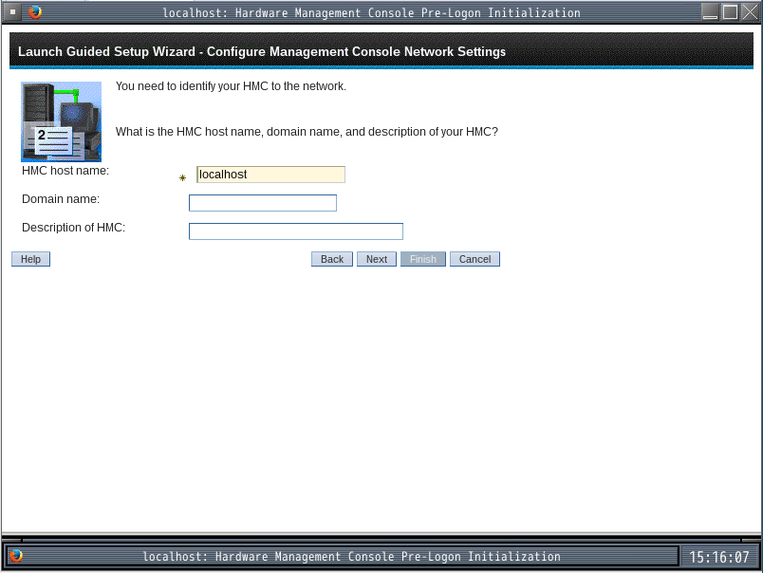Screen dimensions: 763x573
Task: Click the Firefox icon in bottom taskbar
Action: tap(16, 556)
